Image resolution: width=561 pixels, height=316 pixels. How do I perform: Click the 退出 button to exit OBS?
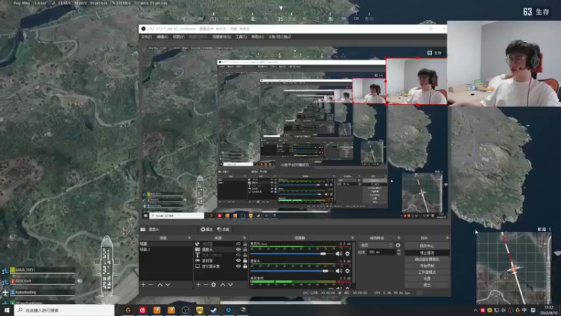tap(427, 285)
